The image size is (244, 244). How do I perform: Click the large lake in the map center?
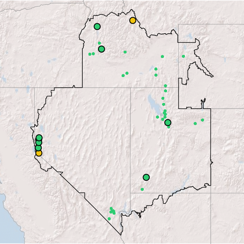(152, 103)
